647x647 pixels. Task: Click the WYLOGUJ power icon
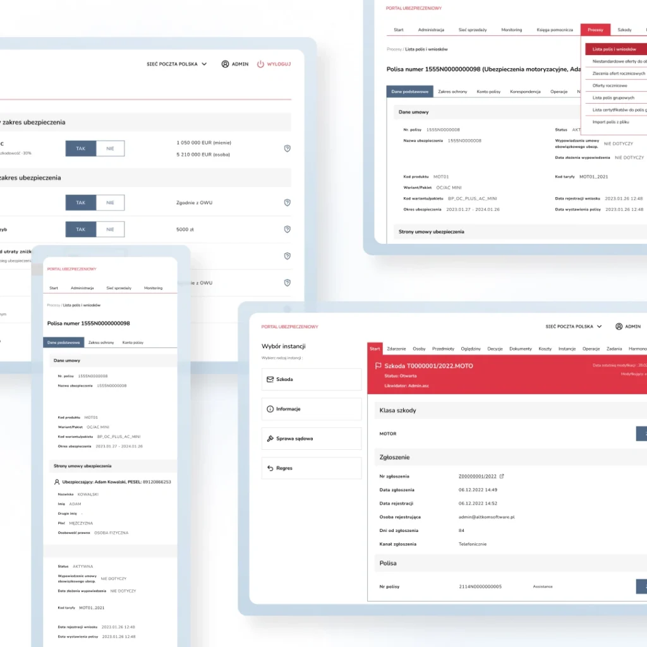pos(260,64)
